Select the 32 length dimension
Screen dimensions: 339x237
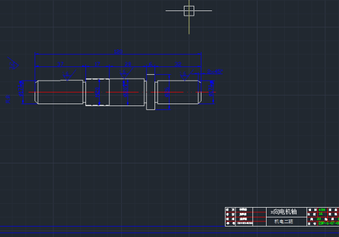[178, 64]
